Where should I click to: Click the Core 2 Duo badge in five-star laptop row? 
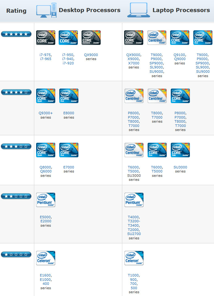pos(203,37)
